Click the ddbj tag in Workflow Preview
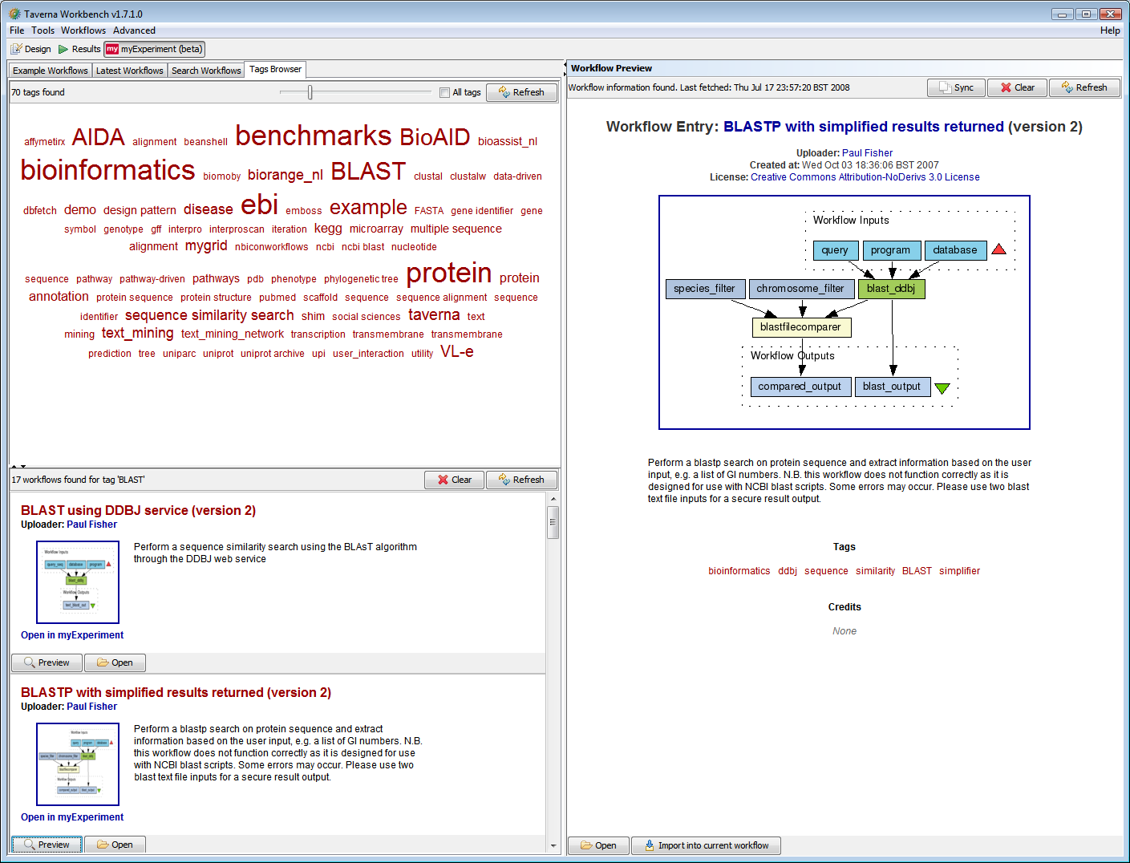This screenshot has height=863, width=1130. tap(788, 571)
